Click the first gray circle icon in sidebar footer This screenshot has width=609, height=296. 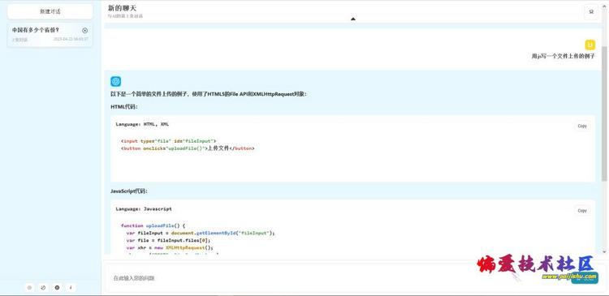point(29,287)
